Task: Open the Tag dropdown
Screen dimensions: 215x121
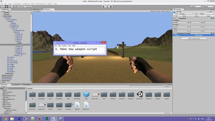Action: pyautogui.click(x=186, y=14)
